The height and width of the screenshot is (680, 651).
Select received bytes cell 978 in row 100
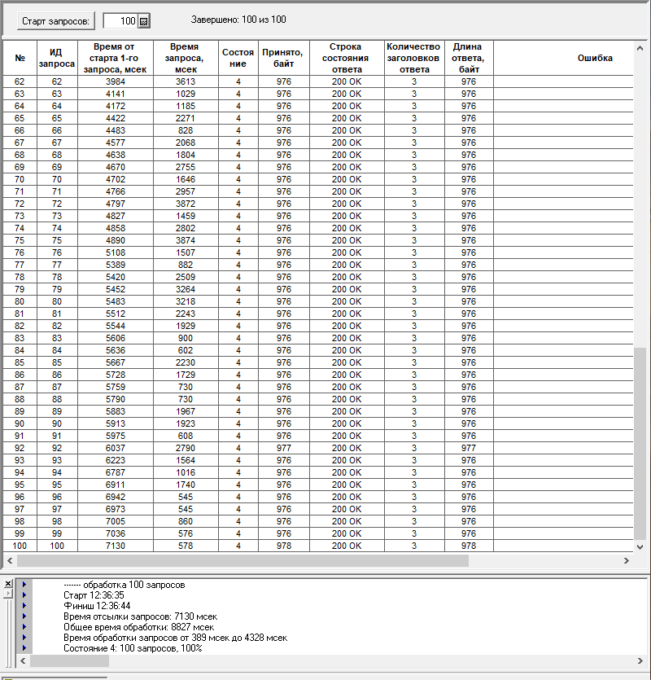[284, 546]
